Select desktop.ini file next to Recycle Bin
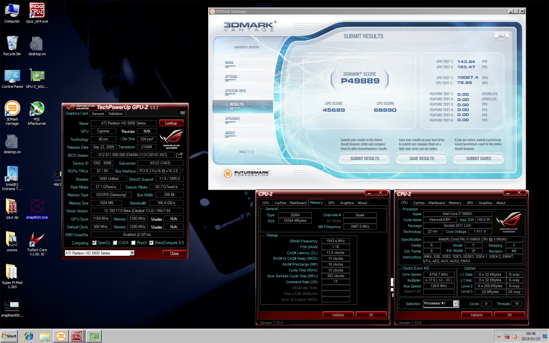 point(37,46)
